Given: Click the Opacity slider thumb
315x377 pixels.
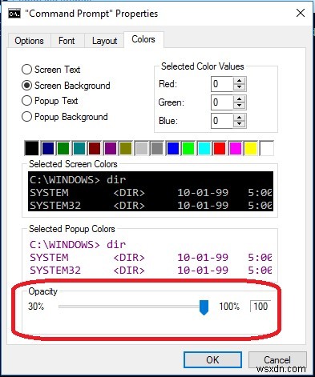Looking at the screenshot, I should pos(204,307).
